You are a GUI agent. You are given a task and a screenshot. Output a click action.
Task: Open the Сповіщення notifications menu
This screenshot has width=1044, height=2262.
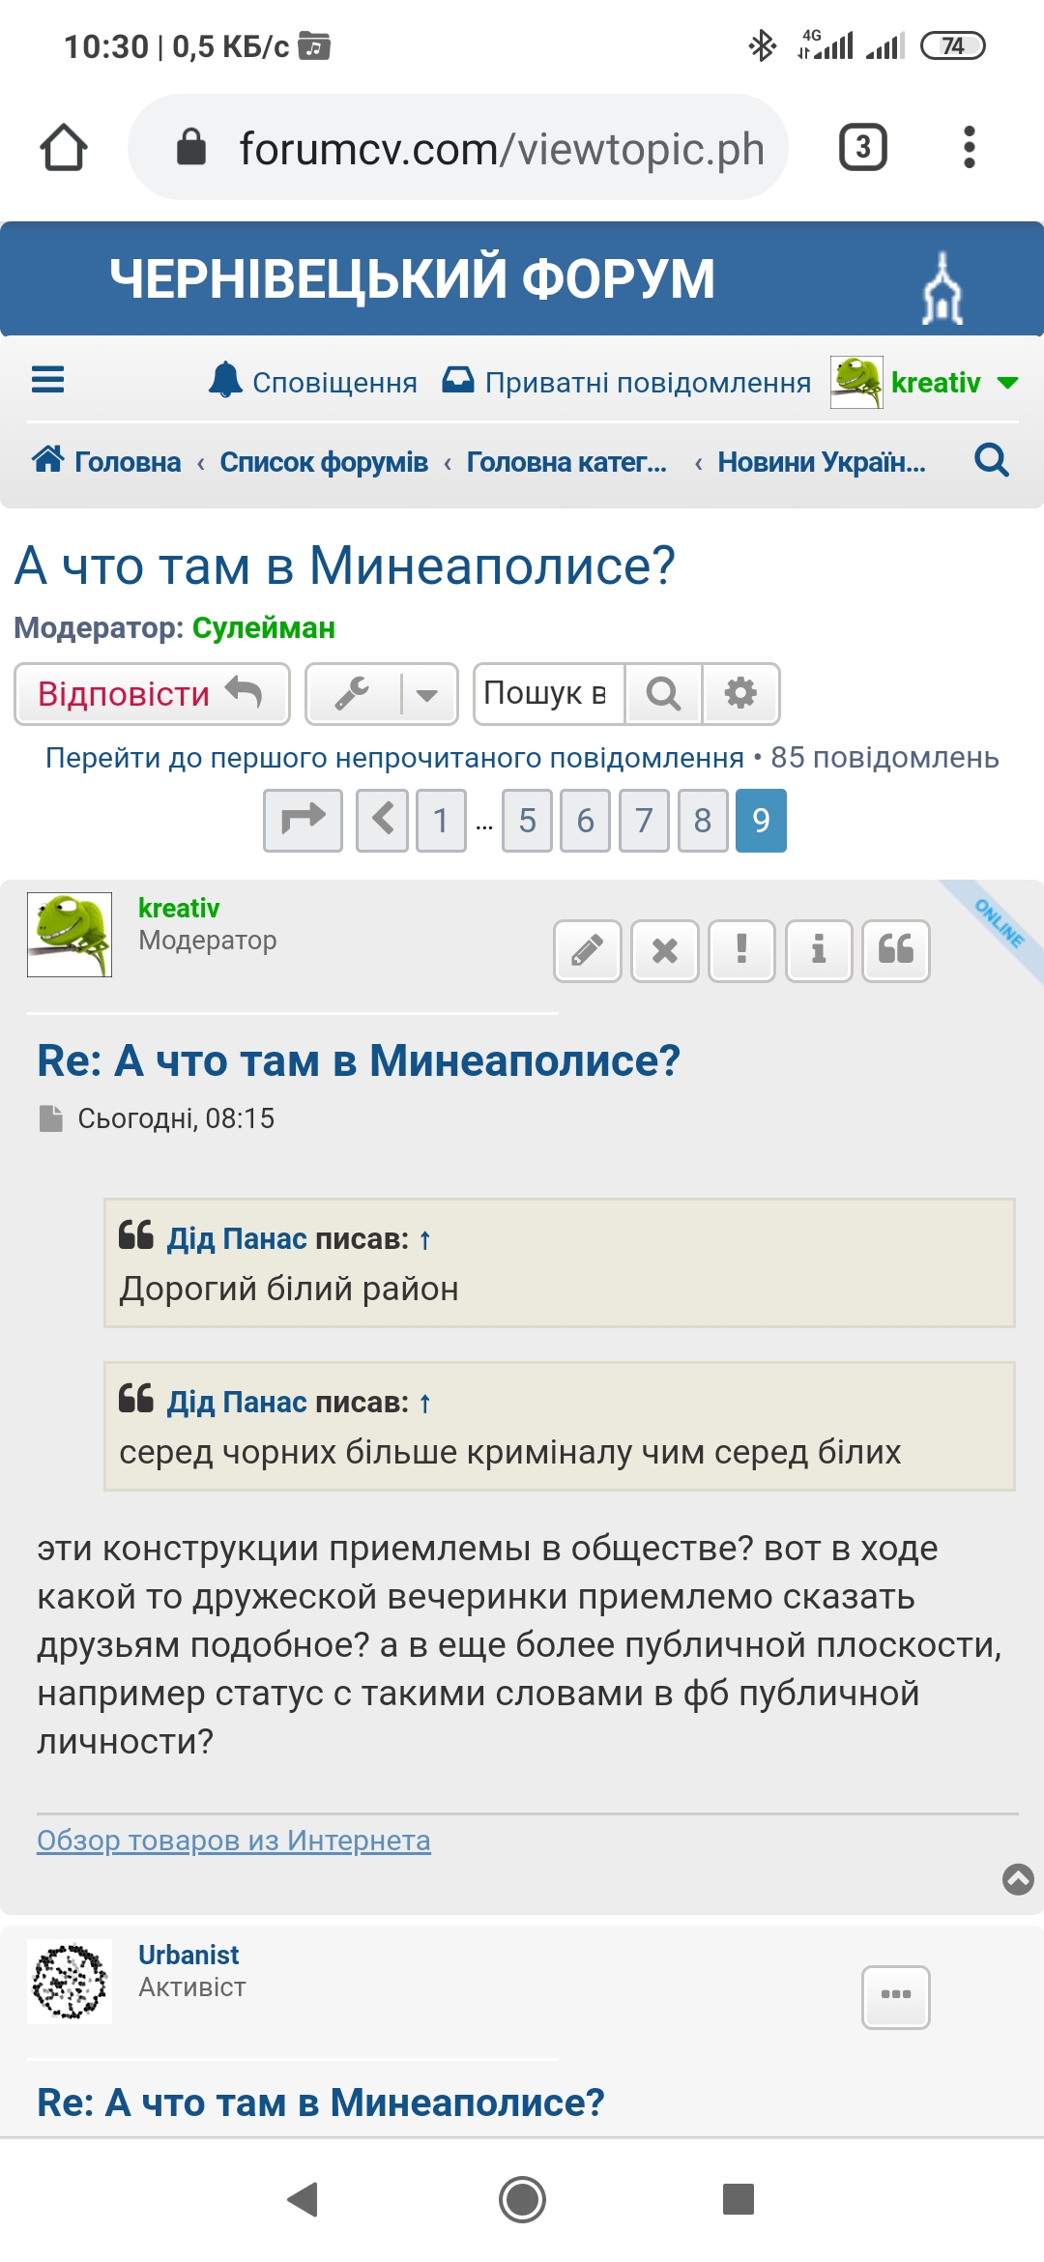(313, 383)
